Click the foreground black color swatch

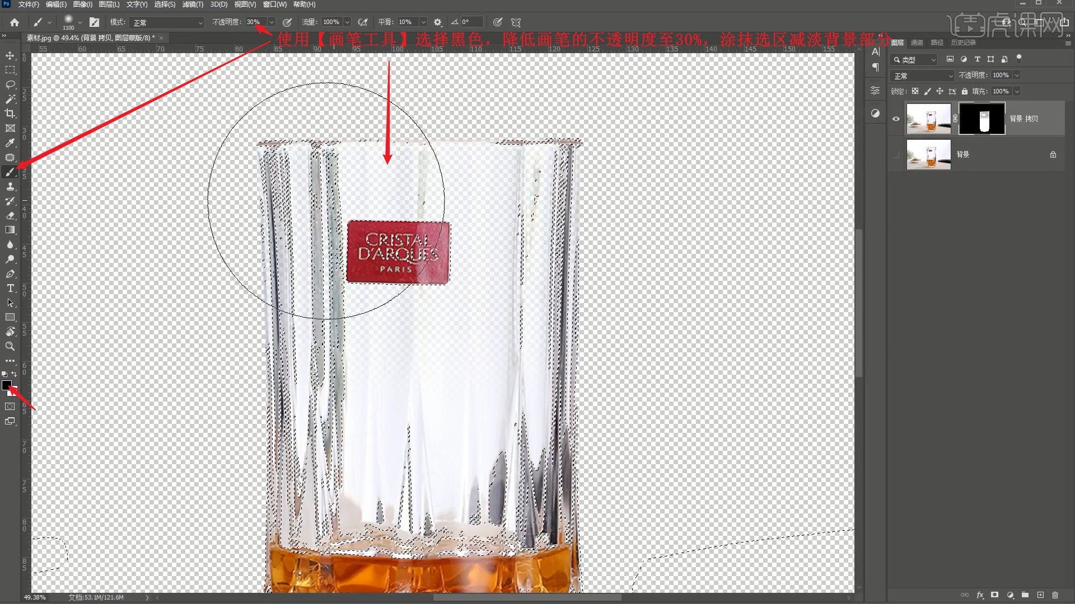[x=6, y=385]
